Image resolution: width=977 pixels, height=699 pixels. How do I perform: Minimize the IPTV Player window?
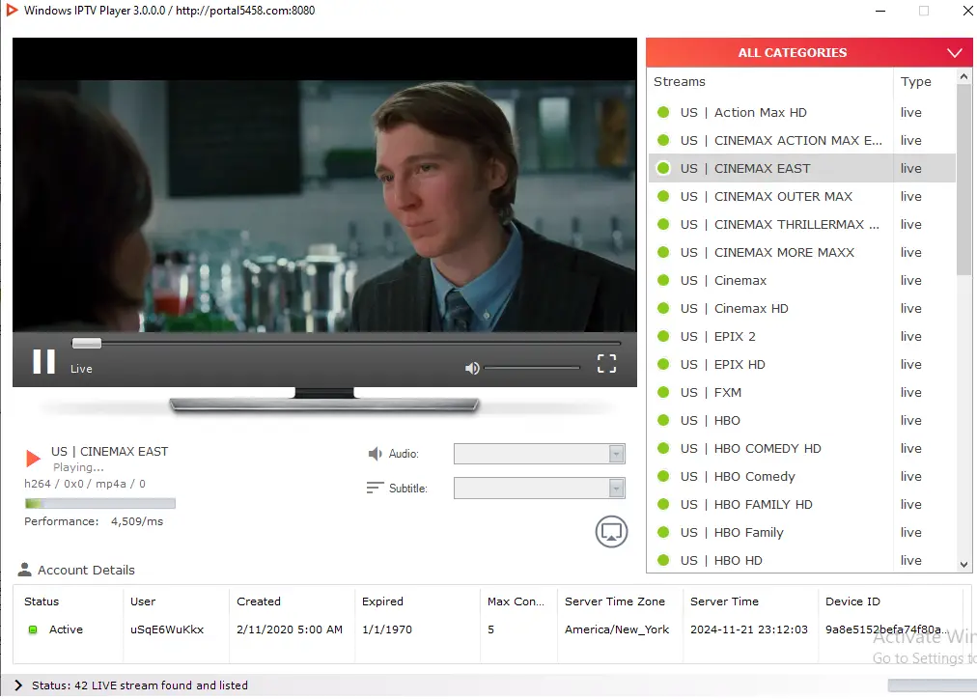pos(879,11)
